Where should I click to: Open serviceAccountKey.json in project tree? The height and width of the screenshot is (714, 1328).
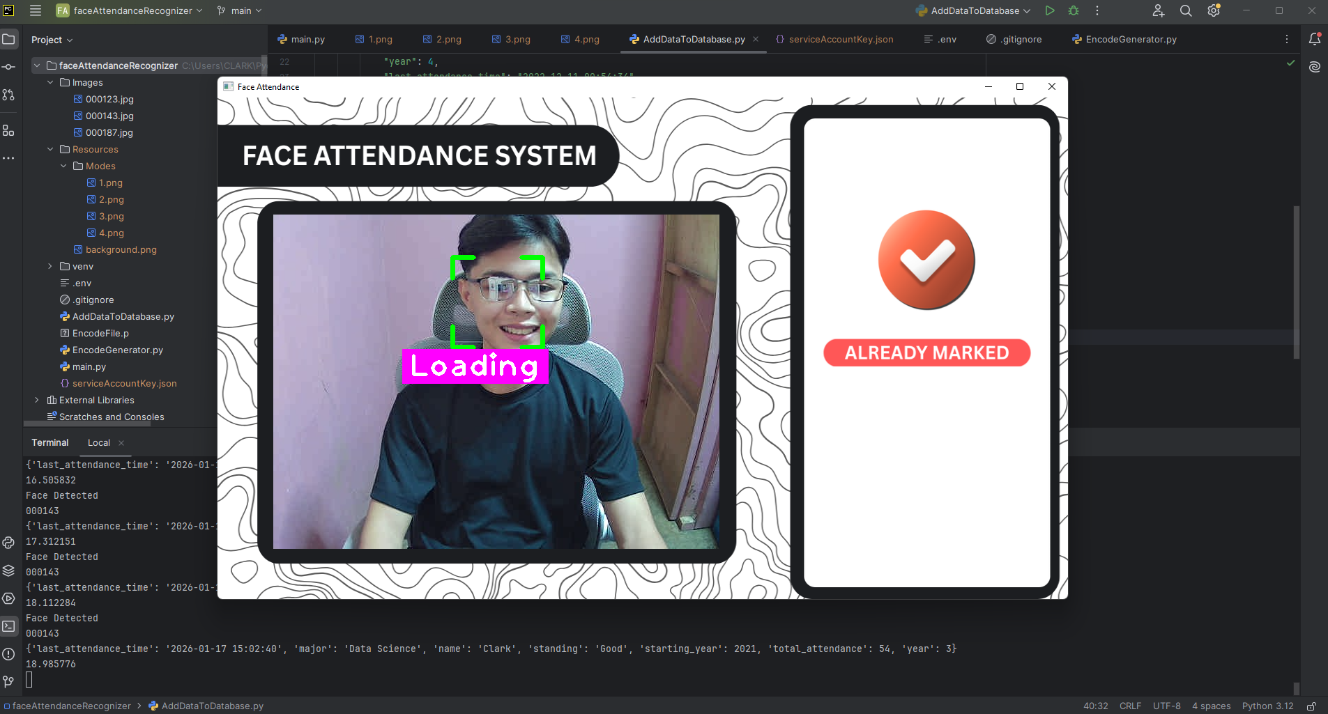point(124,383)
